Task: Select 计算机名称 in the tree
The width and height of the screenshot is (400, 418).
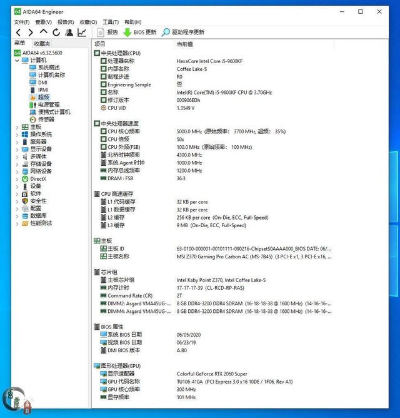Action: coord(47,75)
